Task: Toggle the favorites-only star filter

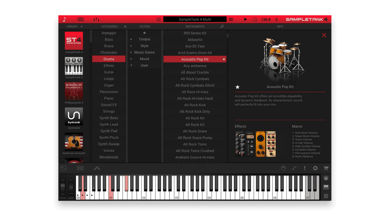Action: point(145,33)
